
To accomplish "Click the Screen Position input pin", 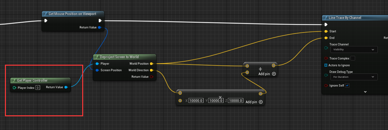I will (x=97, y=70).
